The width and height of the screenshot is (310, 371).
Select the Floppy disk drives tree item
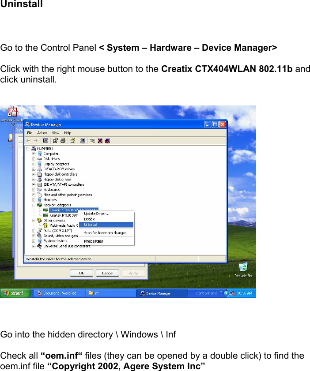[x=57, y=180]
